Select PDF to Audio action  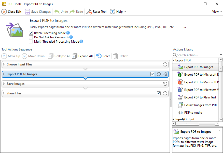click(x=196, y=113)
